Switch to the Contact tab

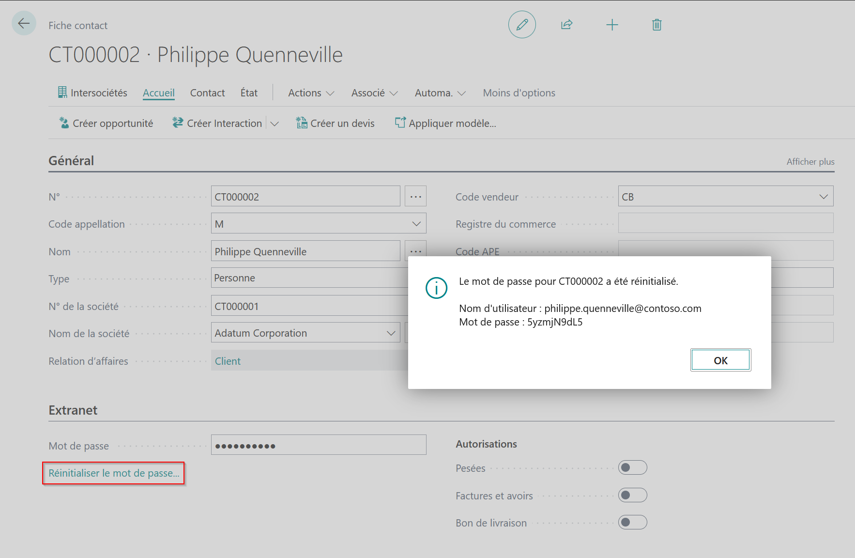(x=207, y=93)
